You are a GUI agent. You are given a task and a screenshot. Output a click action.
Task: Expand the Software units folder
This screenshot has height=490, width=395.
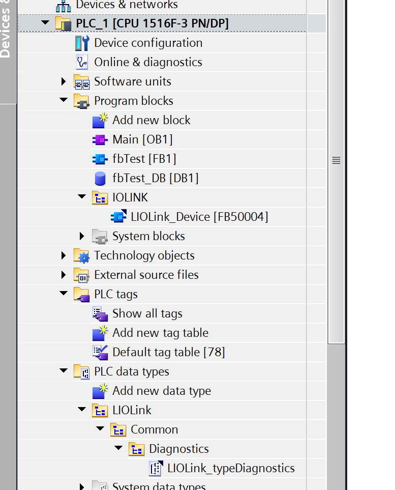point(64,82)
